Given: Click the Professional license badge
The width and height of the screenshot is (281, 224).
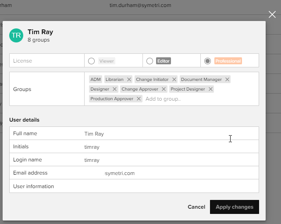Looking at the screenshot, I should click(x=228, y=61).
